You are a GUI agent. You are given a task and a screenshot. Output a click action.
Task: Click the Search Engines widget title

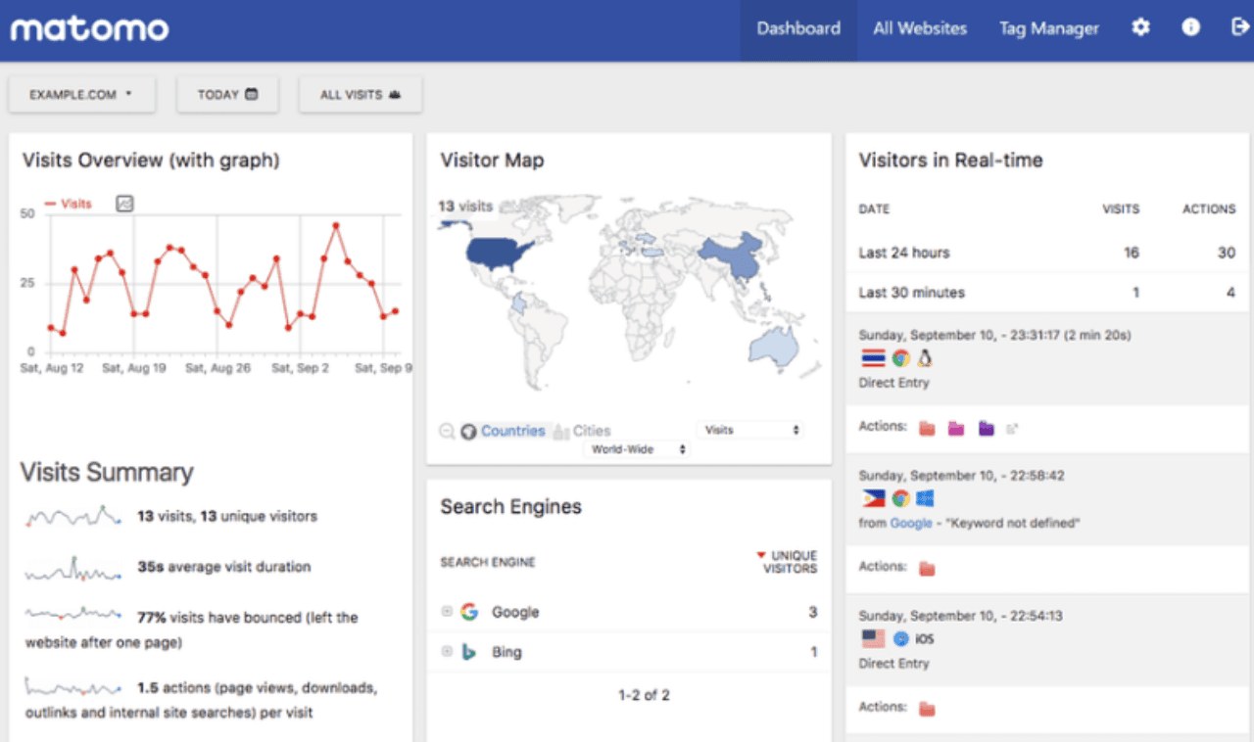[510, 507]
